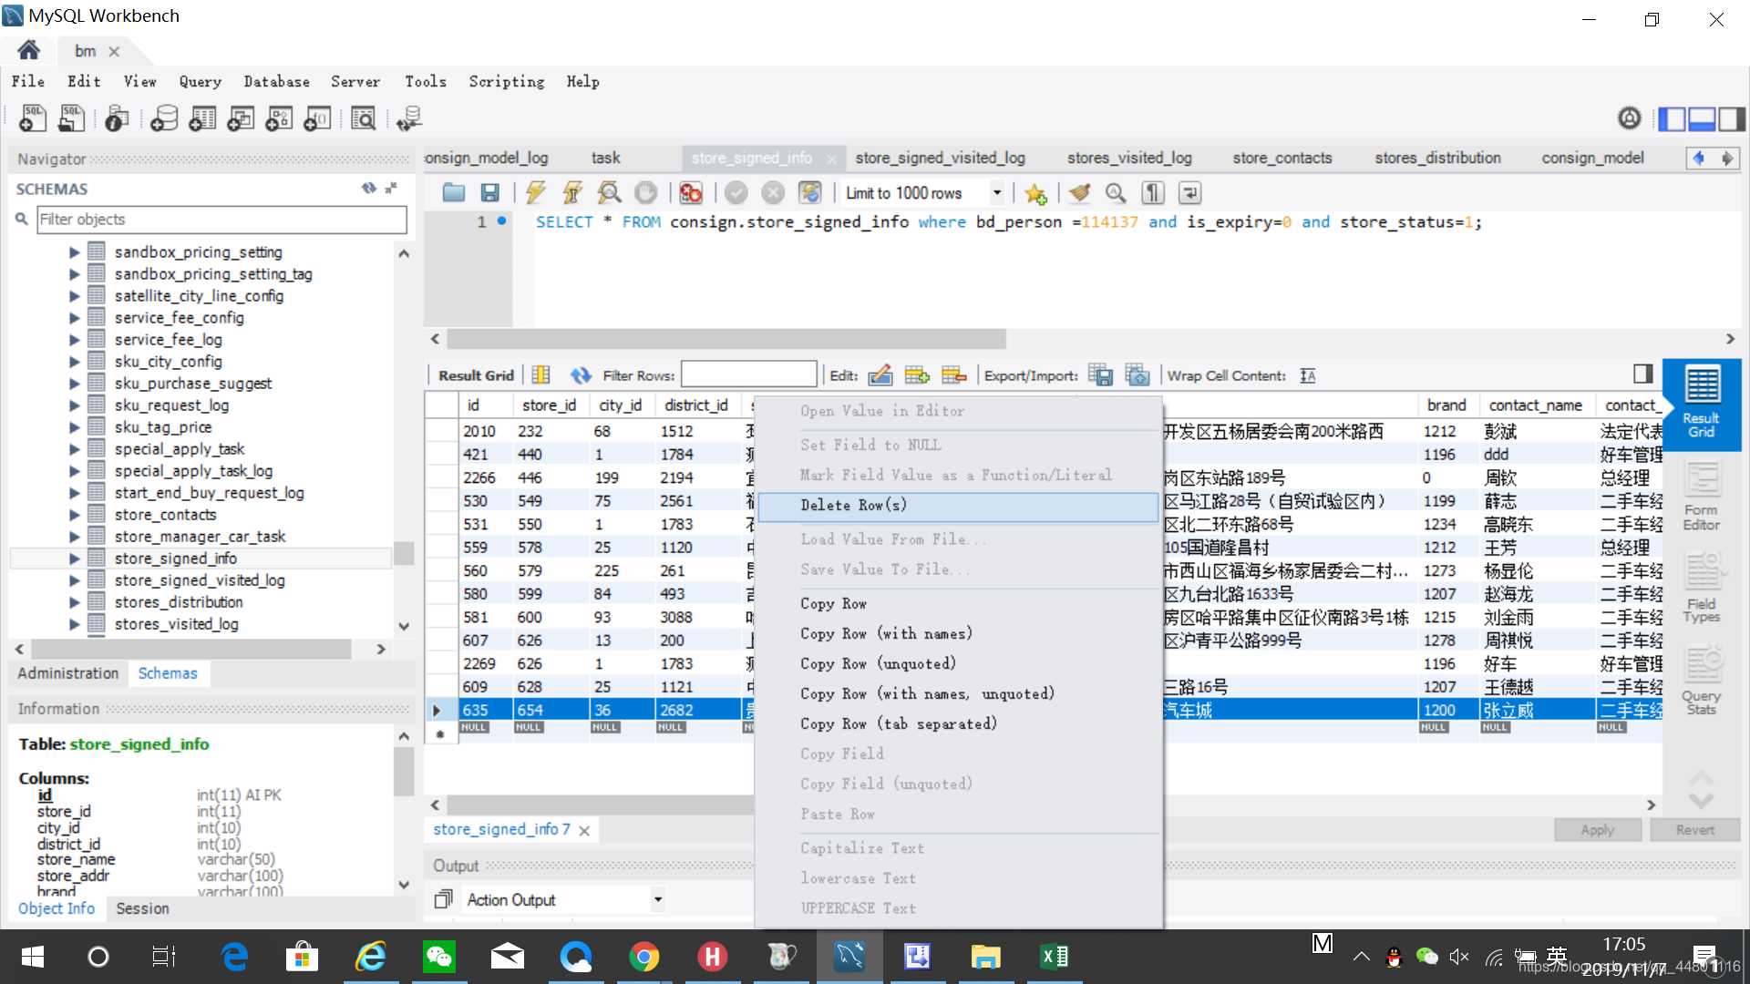Refresh the result grid data
The width and height of the screenshot is (1750, 984).
click(x=581, y=375)
